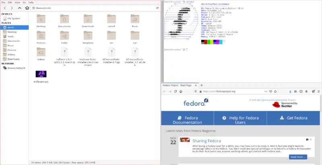Go up to parent folder
322x165 pixels.
point(19,8)
